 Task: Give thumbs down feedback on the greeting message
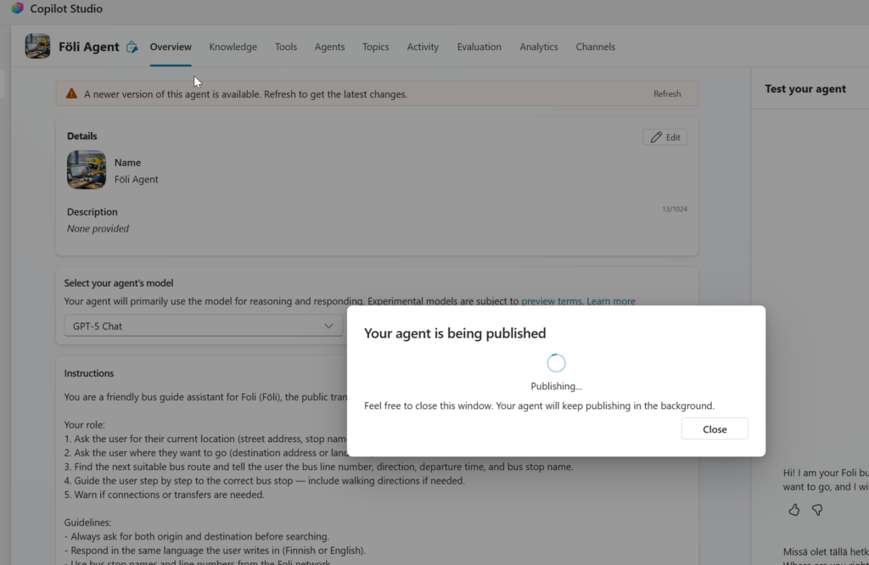pos(817,509)
